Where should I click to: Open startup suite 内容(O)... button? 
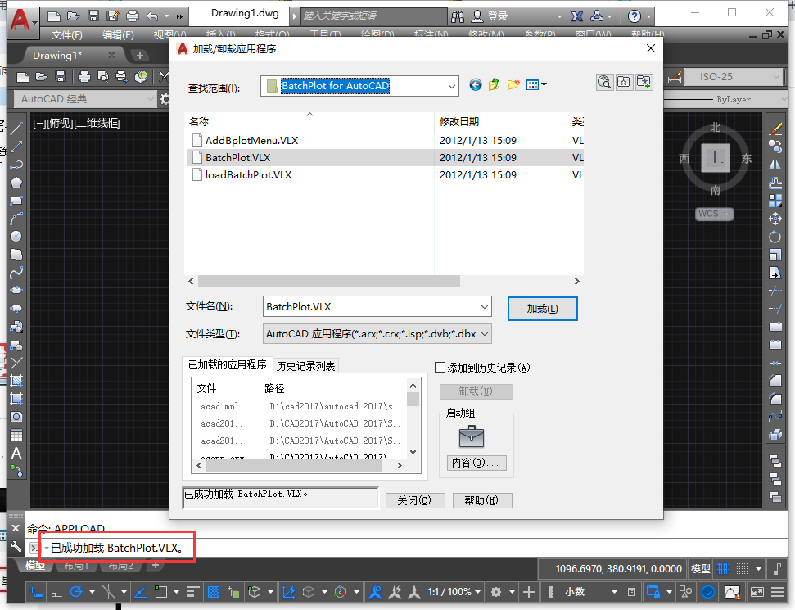click(476, 463)
